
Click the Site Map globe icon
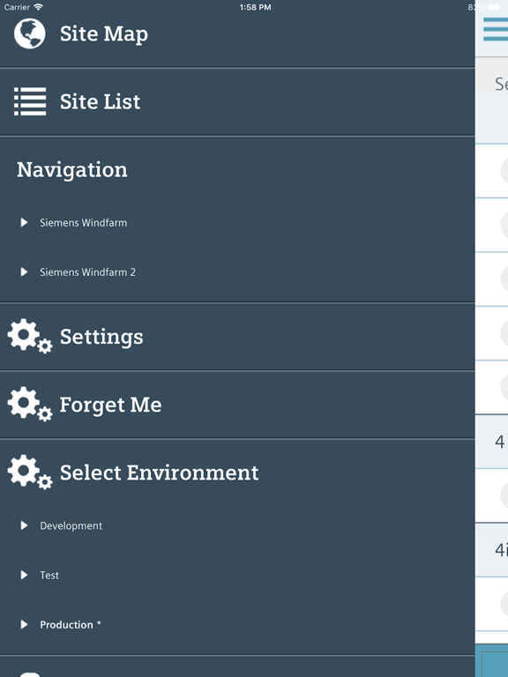[x=29, y=33]
